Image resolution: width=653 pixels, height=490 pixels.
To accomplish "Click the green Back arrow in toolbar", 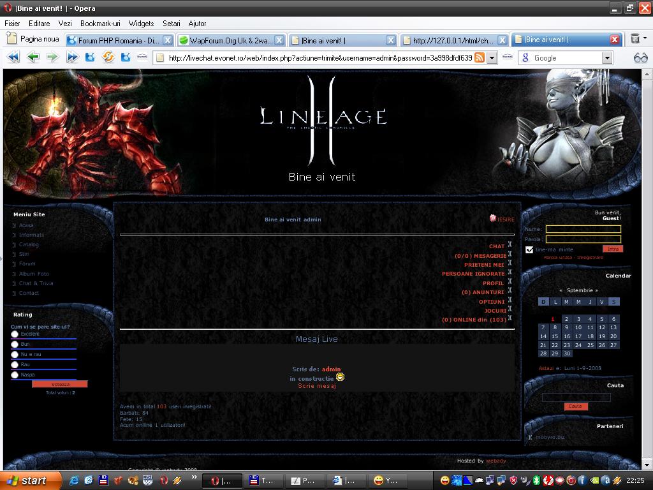I will pyautogui.click(x=33, y=57).
